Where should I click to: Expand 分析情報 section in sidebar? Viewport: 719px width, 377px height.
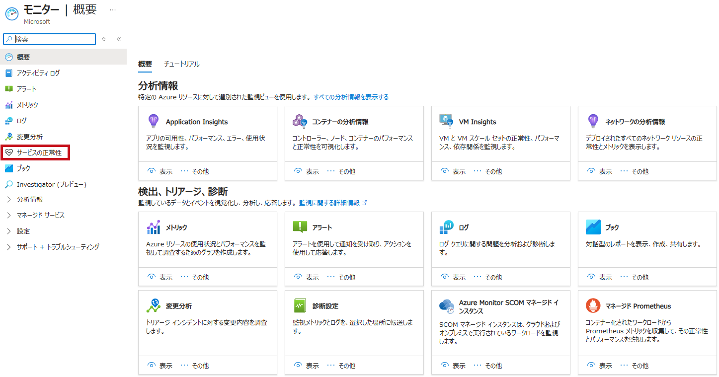9,200
